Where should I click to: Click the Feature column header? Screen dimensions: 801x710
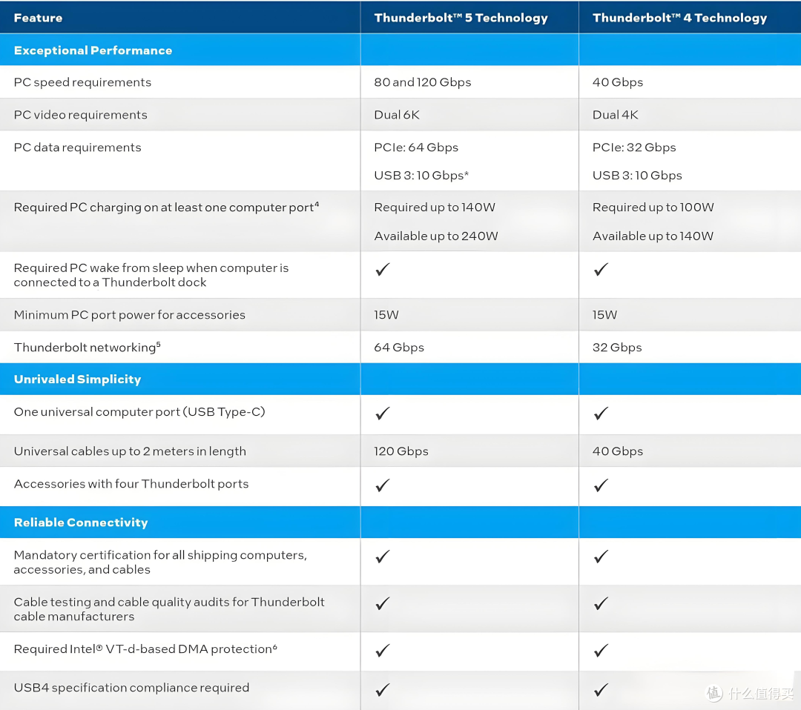pyautogui.click(x=39, y=18)
